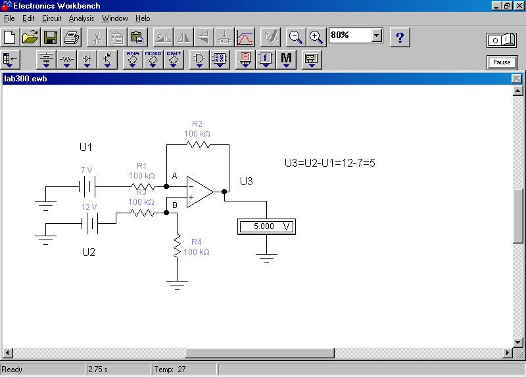Open the Edit menu
The width and height of the screenshot is (526, 378).
[x=28, y=18]
